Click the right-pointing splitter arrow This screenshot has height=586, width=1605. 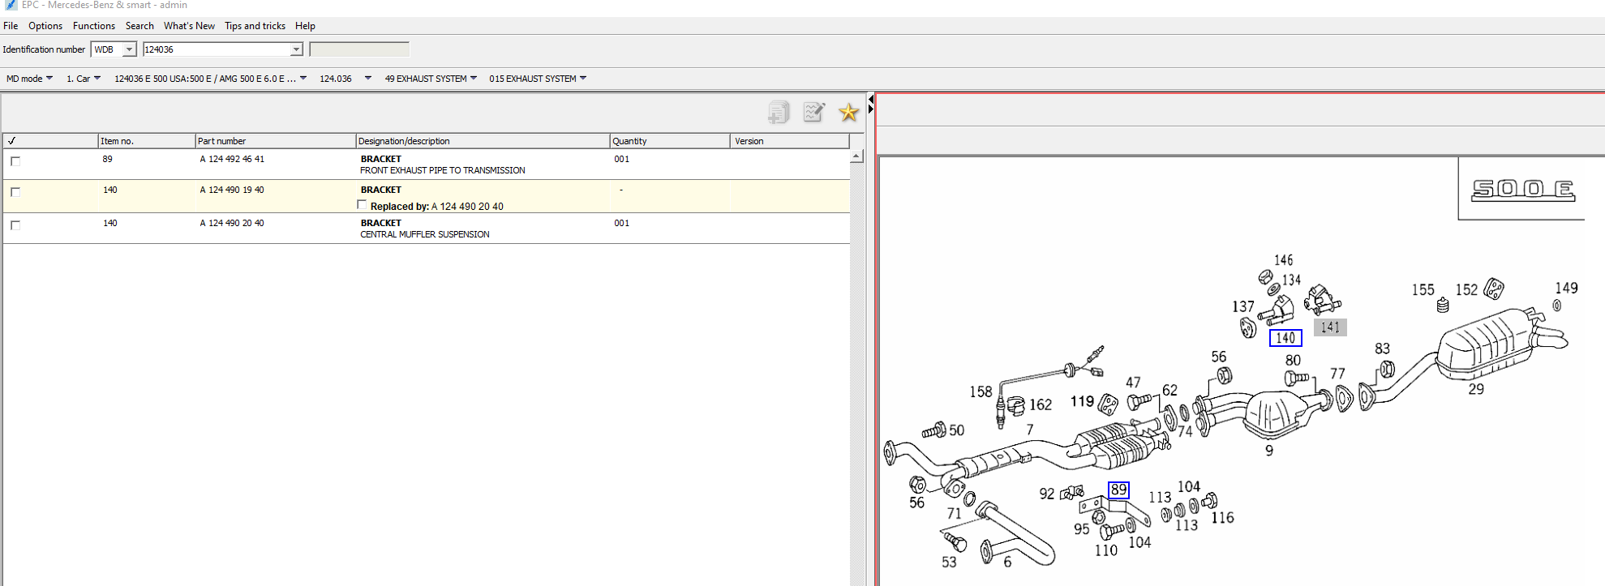(871, 109)
